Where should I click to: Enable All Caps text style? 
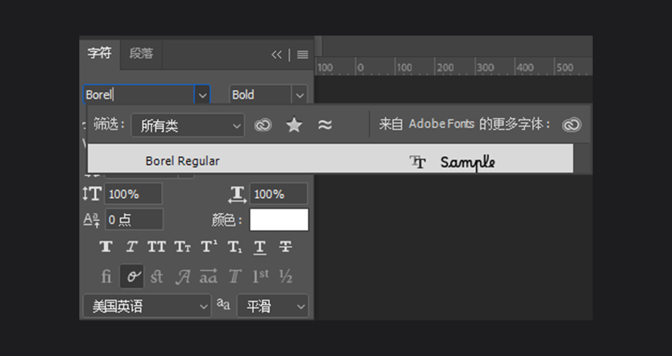pos(157,247)
